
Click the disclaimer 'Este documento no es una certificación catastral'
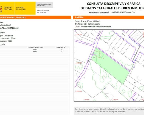pyautogui.click(x=95, y=109)
